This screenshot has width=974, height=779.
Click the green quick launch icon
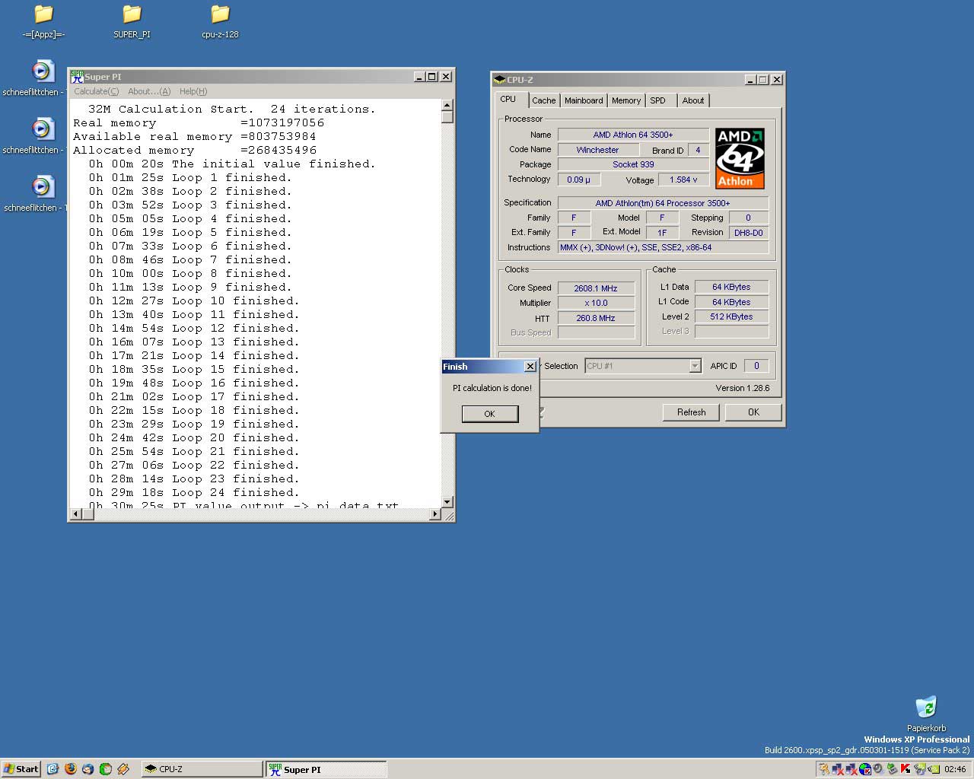pyautogui.click(x=105, y=769)
